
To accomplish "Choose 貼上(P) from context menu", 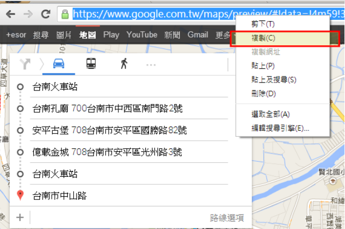I will pyautogui.click(x=263, y=66).
